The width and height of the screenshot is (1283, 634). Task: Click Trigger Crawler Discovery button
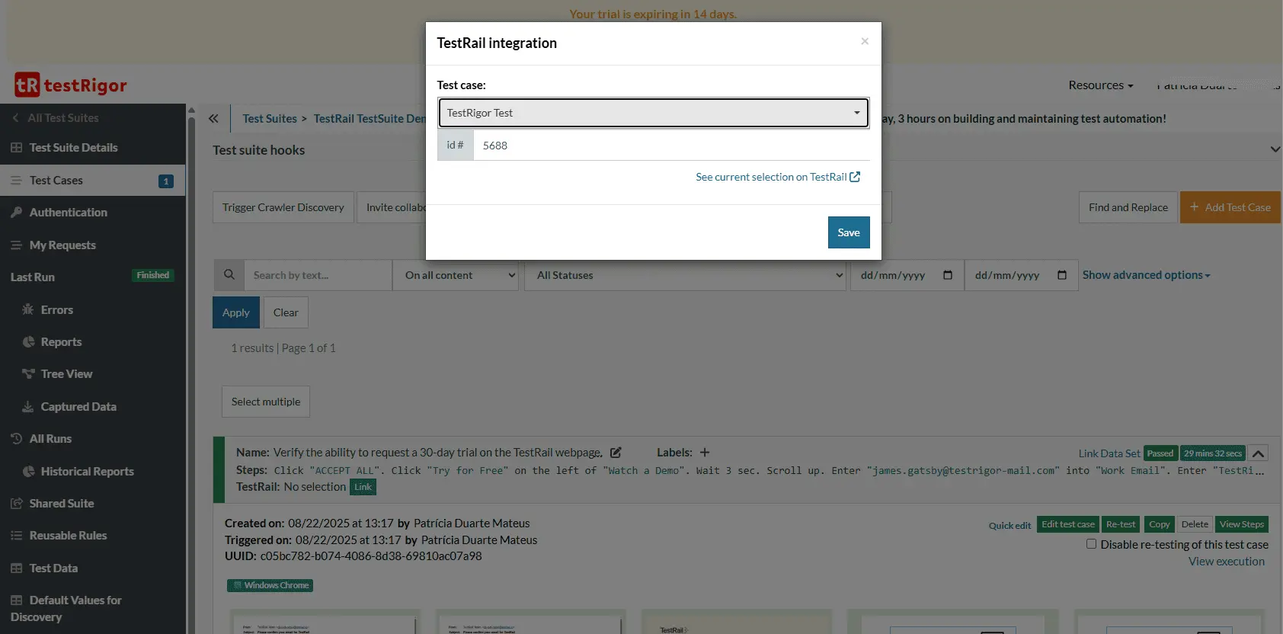(283, 207)
